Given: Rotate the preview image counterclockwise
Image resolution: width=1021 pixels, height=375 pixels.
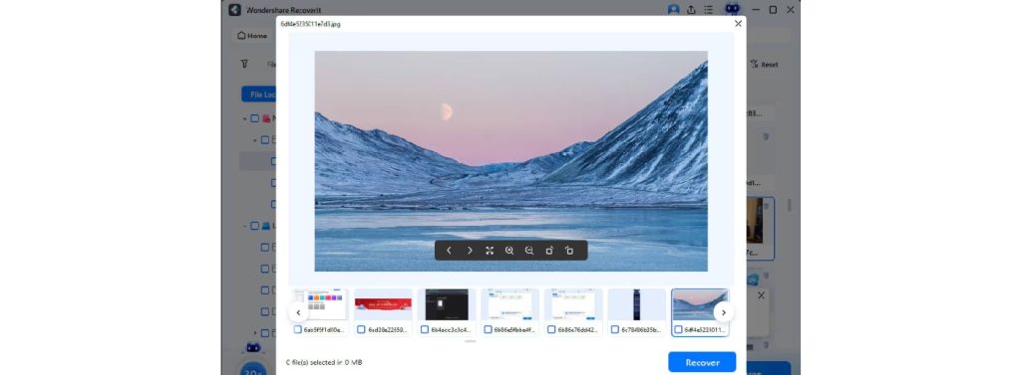Looking at the screenshot, I should point(569,251).
